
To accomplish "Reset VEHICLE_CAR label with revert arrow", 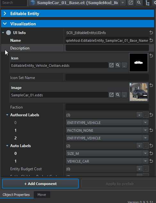I will (x=151, y=161).
